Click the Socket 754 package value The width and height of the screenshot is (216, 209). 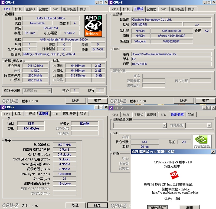tap(51, 28)
